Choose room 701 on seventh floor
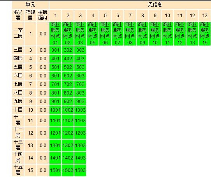 click(55, 84)
